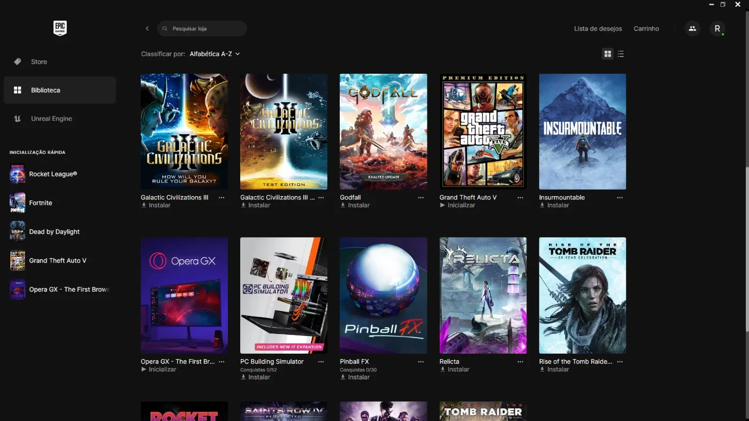Click the Store tag icon
Viewport: 749px width, 421px height.
[18, 61]
